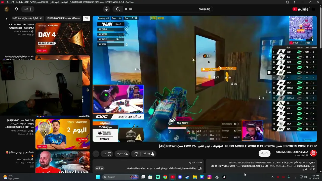
Task: Open 'CS2 at EWC 26 - Day 4' thumbnail
Action: pos(63,38)
